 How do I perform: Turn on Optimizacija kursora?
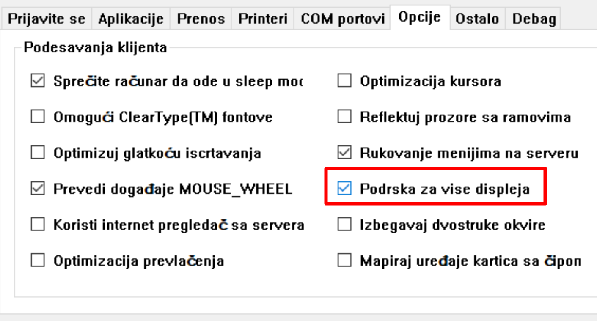[x=344, y=81]
